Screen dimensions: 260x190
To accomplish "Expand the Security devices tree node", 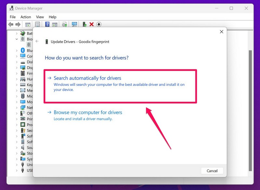I will pyautogui.click(x=17, y=130).
